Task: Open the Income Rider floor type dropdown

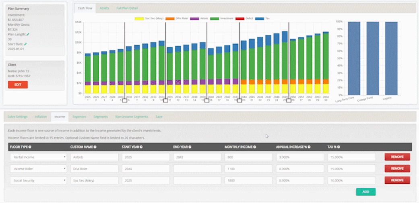Action: click(37, 169)
